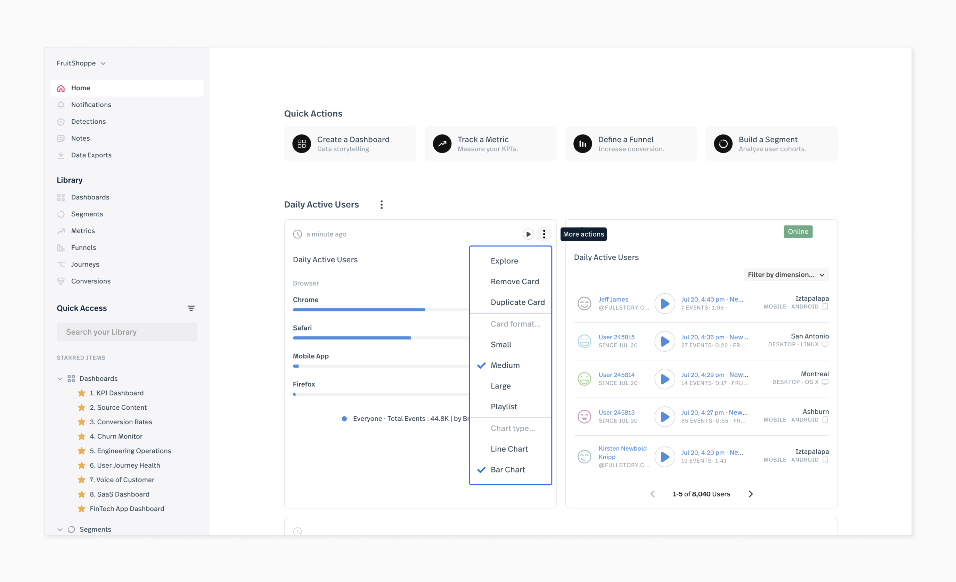
Task: Open Filter by dimension dropdown
Action: (786, 275)
